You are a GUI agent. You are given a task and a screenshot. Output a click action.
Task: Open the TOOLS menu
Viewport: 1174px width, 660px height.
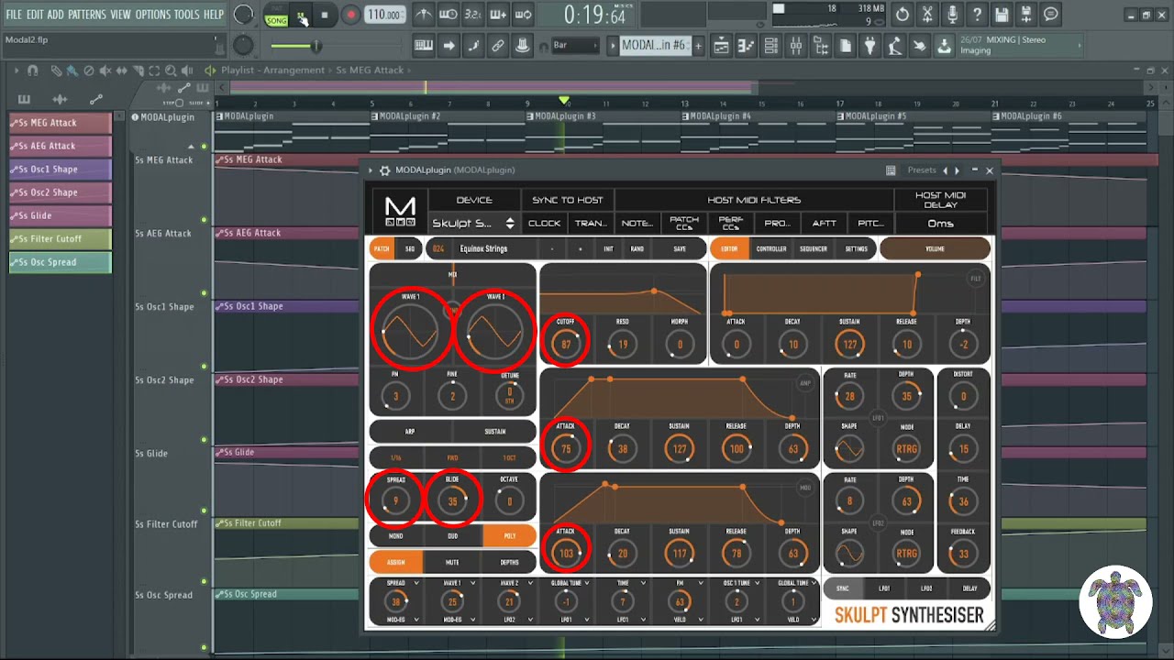pyautogui.click(x=186, y=15)
